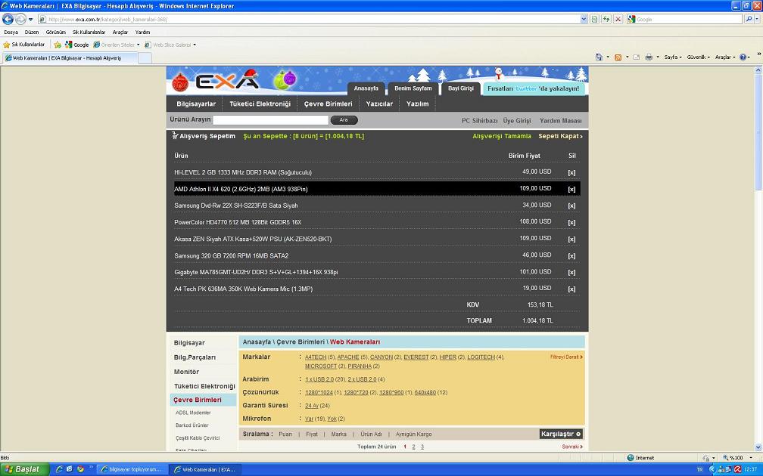This screenshot has height=476, width=763.
Task: Click the vertical page scrollbar thumb
Action: (x=758, y=132)
